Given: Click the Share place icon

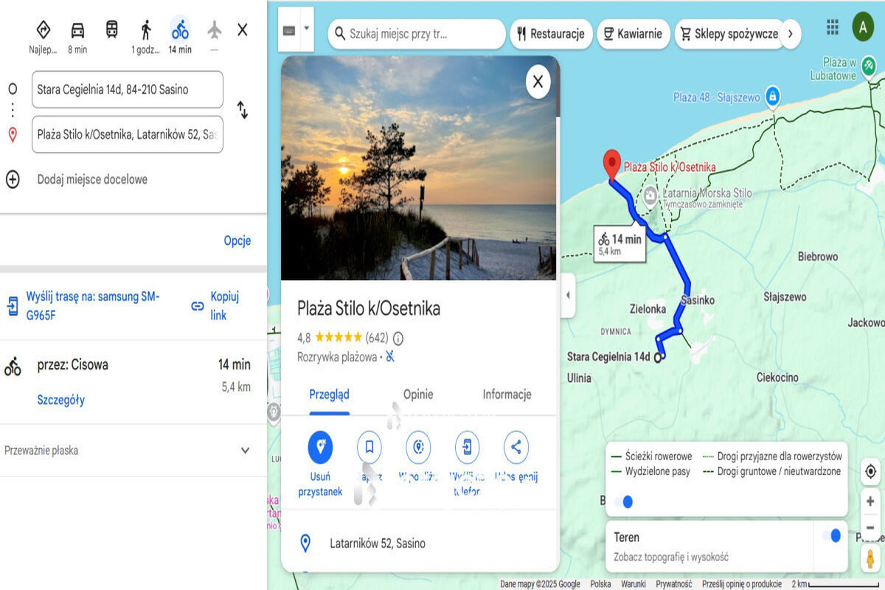Looking at the screenshot, I should click(x=516, y=448).
